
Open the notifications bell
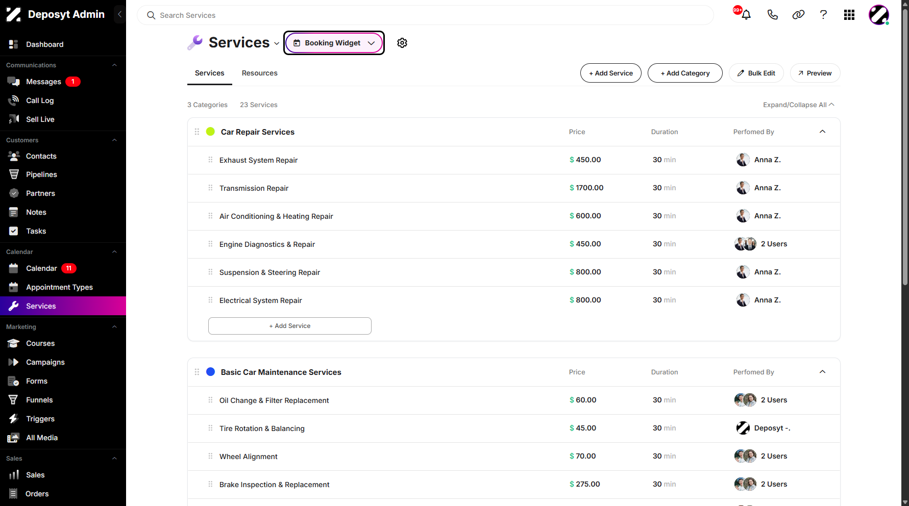(x=746, y=15)
